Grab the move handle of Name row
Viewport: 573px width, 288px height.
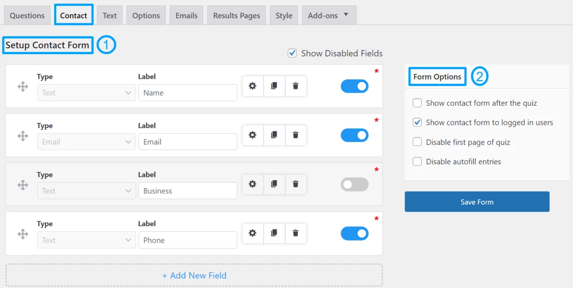coord(23,86)
